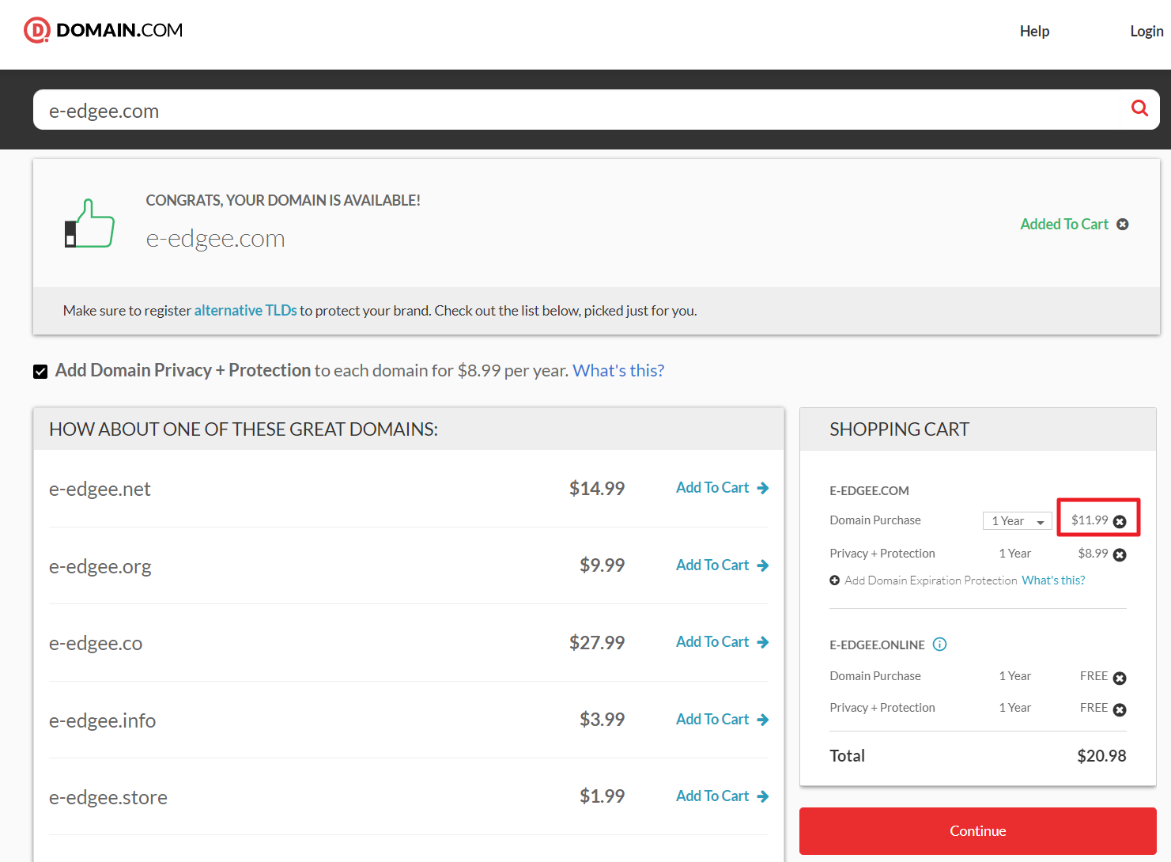Focus the domain search field with e-edgee.com
Image resolution: width=1171 pixels, height=862 pixels.
click(x=596, y=109)
